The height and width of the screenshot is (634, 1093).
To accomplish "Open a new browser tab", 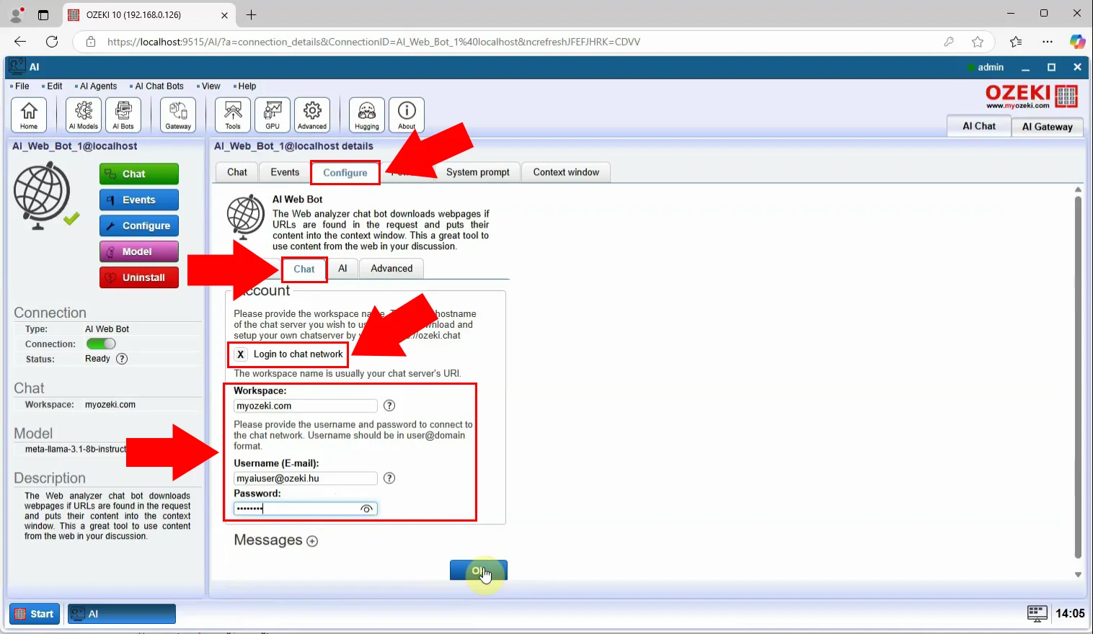I will (x=251, y=14).
